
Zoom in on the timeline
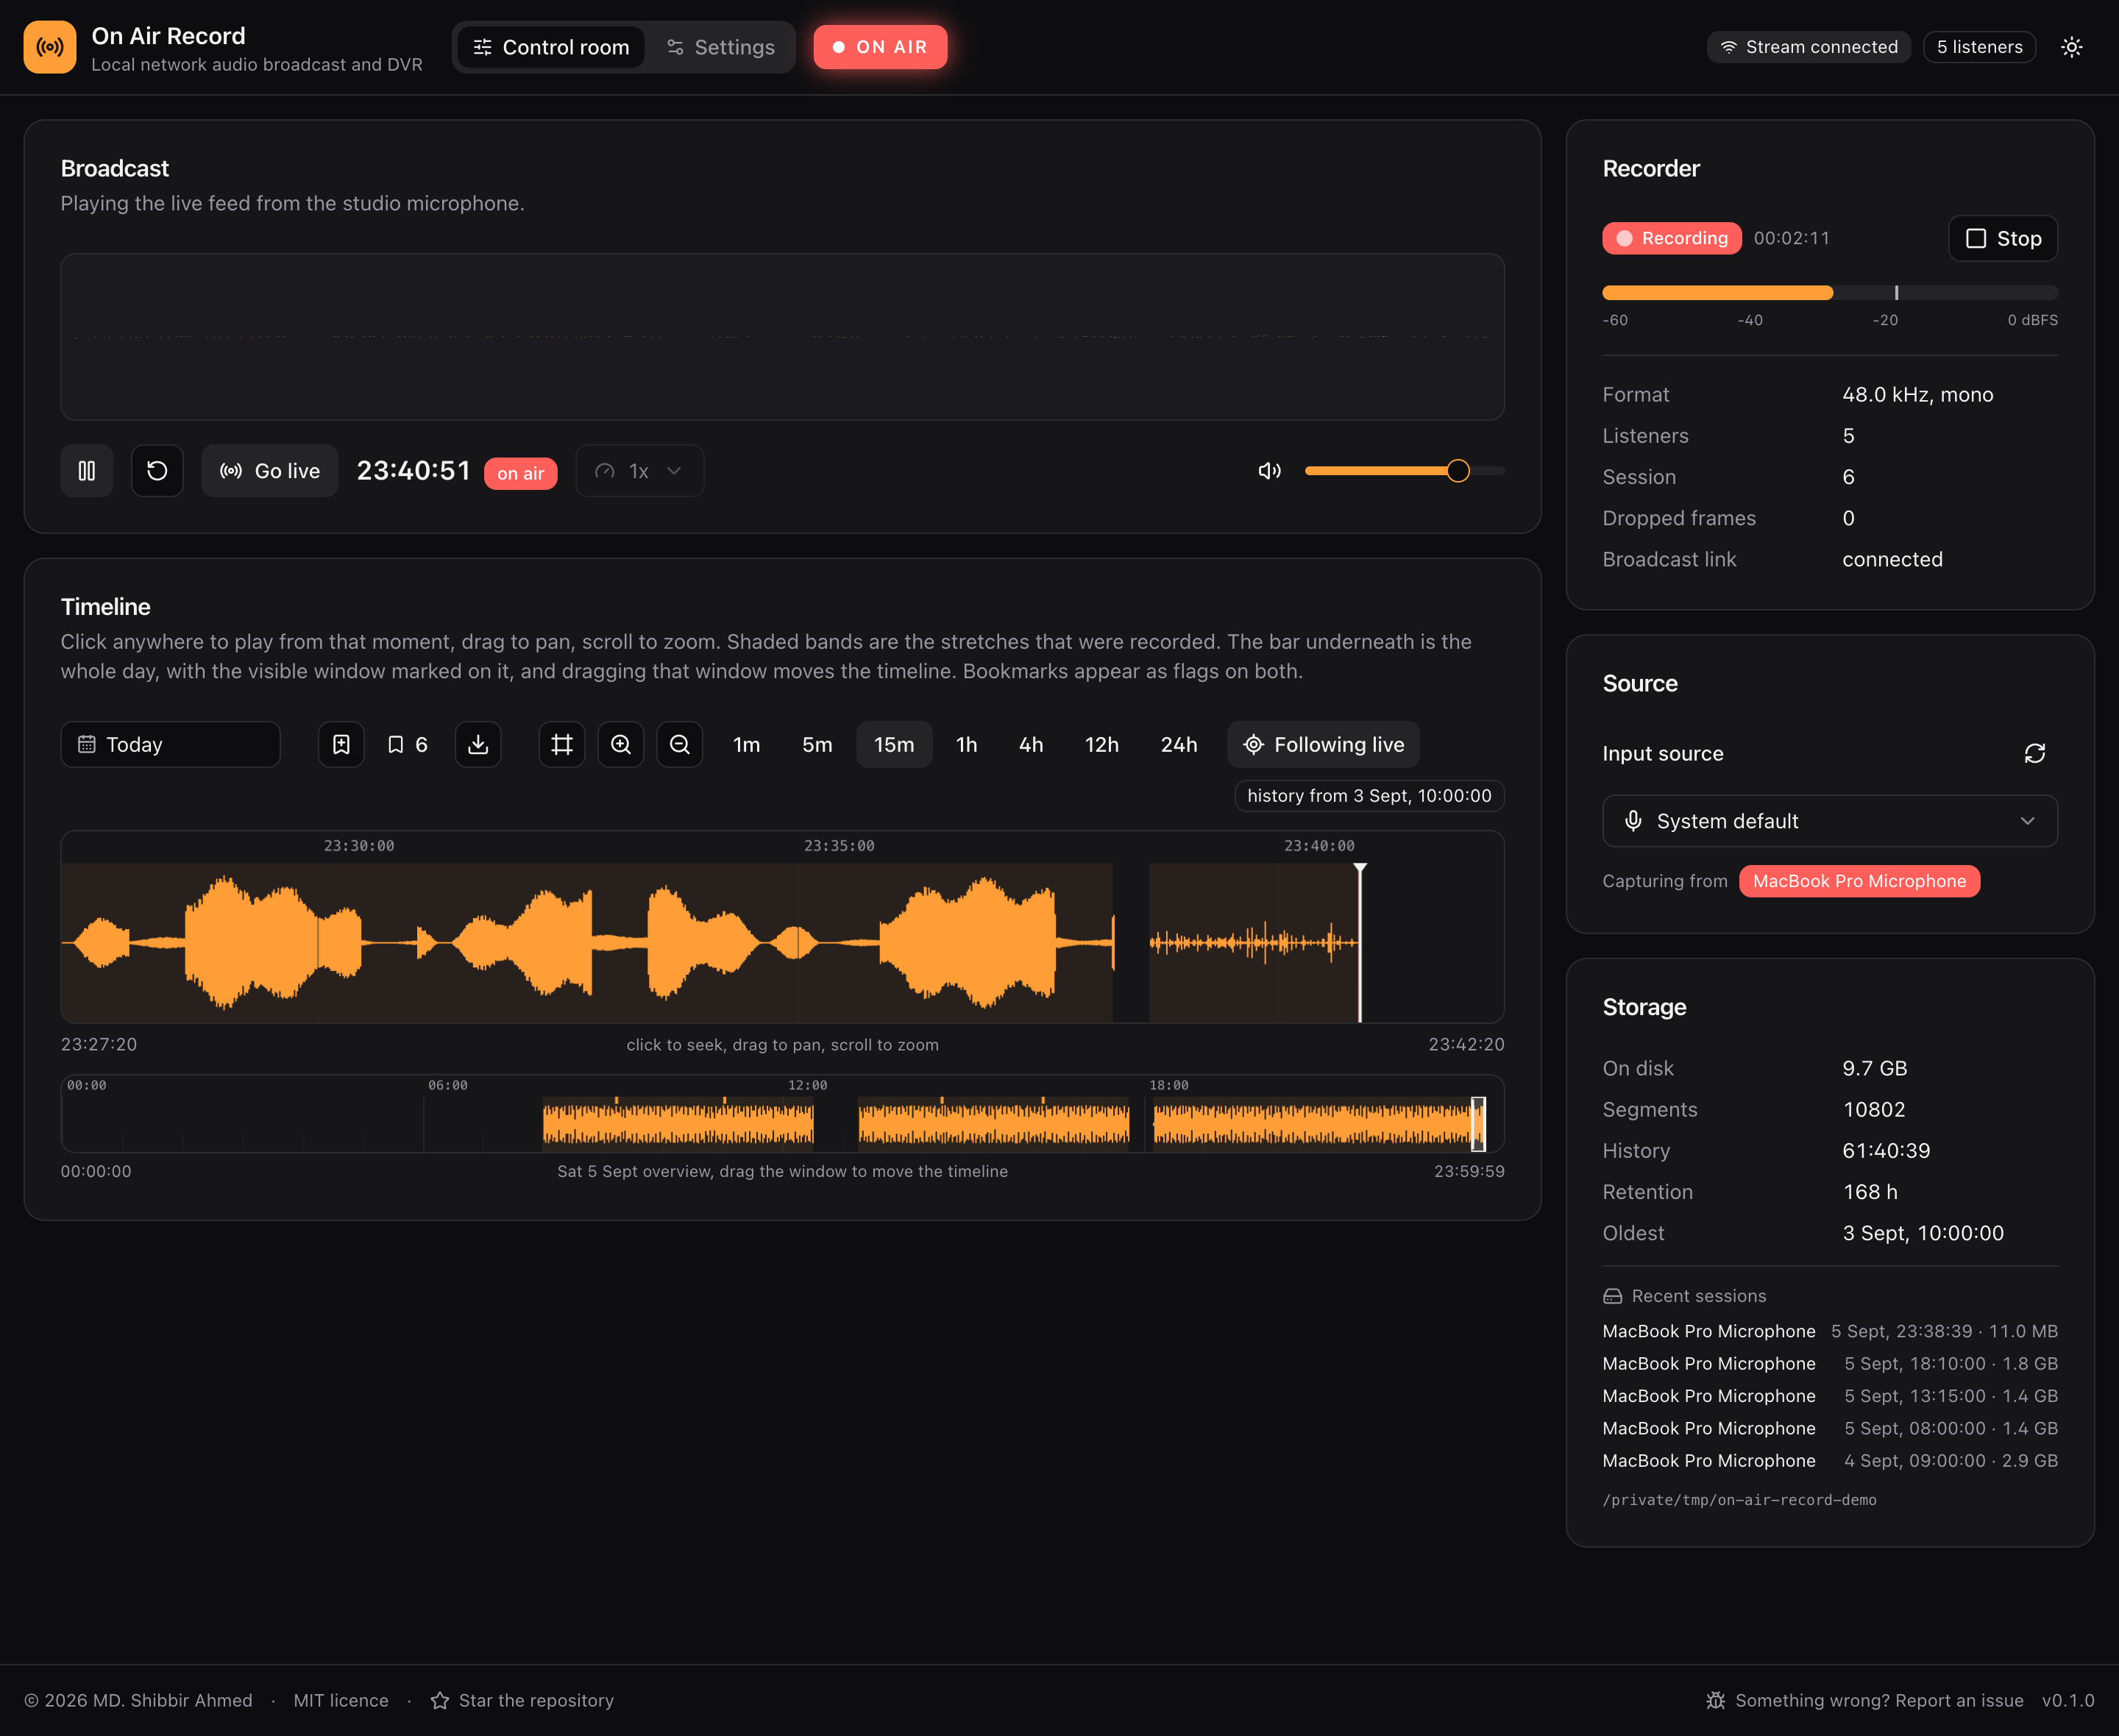point(621,745)
